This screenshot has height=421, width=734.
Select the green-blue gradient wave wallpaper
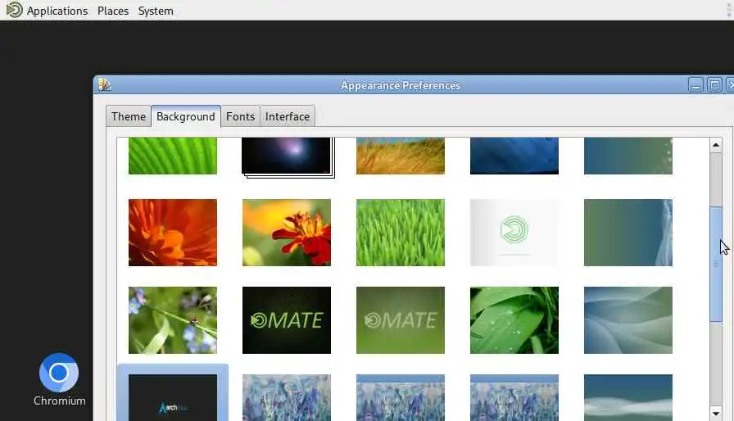(x=628, y=233)
